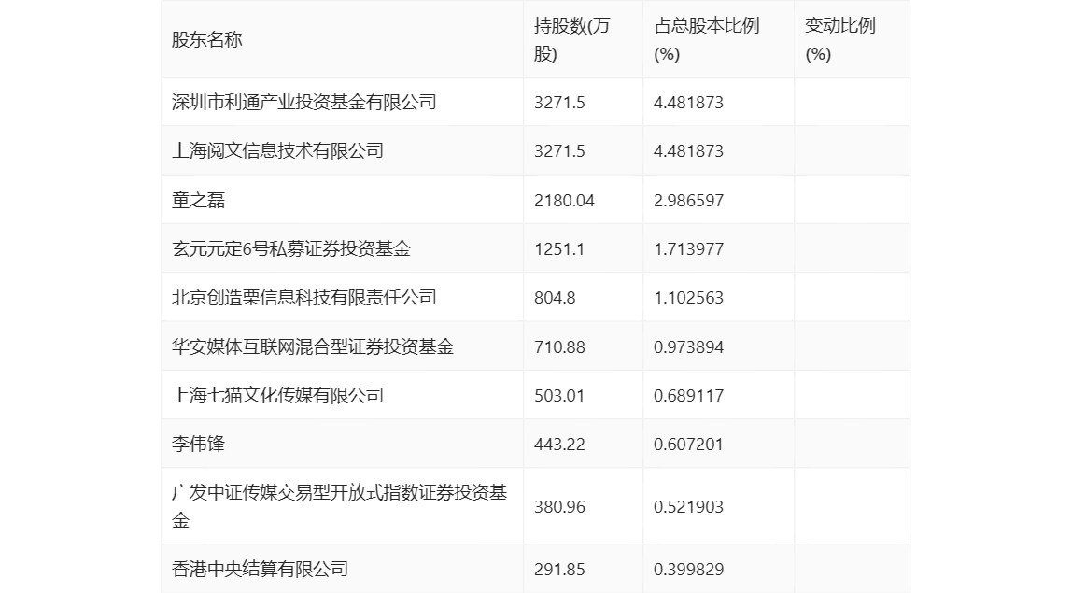The height and width of the screenshot is (593, 1072).
Task: Select the 占总股本比例(%) column header
Action: click(x=706, y=39)
